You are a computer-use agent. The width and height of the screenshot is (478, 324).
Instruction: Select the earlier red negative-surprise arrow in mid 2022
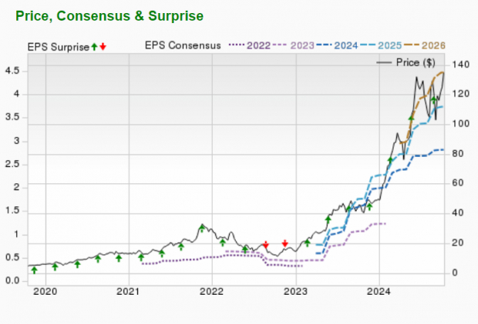(266, 245)
